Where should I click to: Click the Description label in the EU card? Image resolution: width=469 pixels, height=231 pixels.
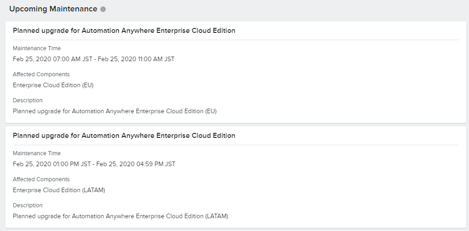27,100
